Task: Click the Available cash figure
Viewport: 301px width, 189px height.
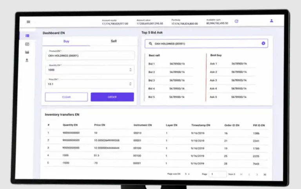Action: coord(217,23)
